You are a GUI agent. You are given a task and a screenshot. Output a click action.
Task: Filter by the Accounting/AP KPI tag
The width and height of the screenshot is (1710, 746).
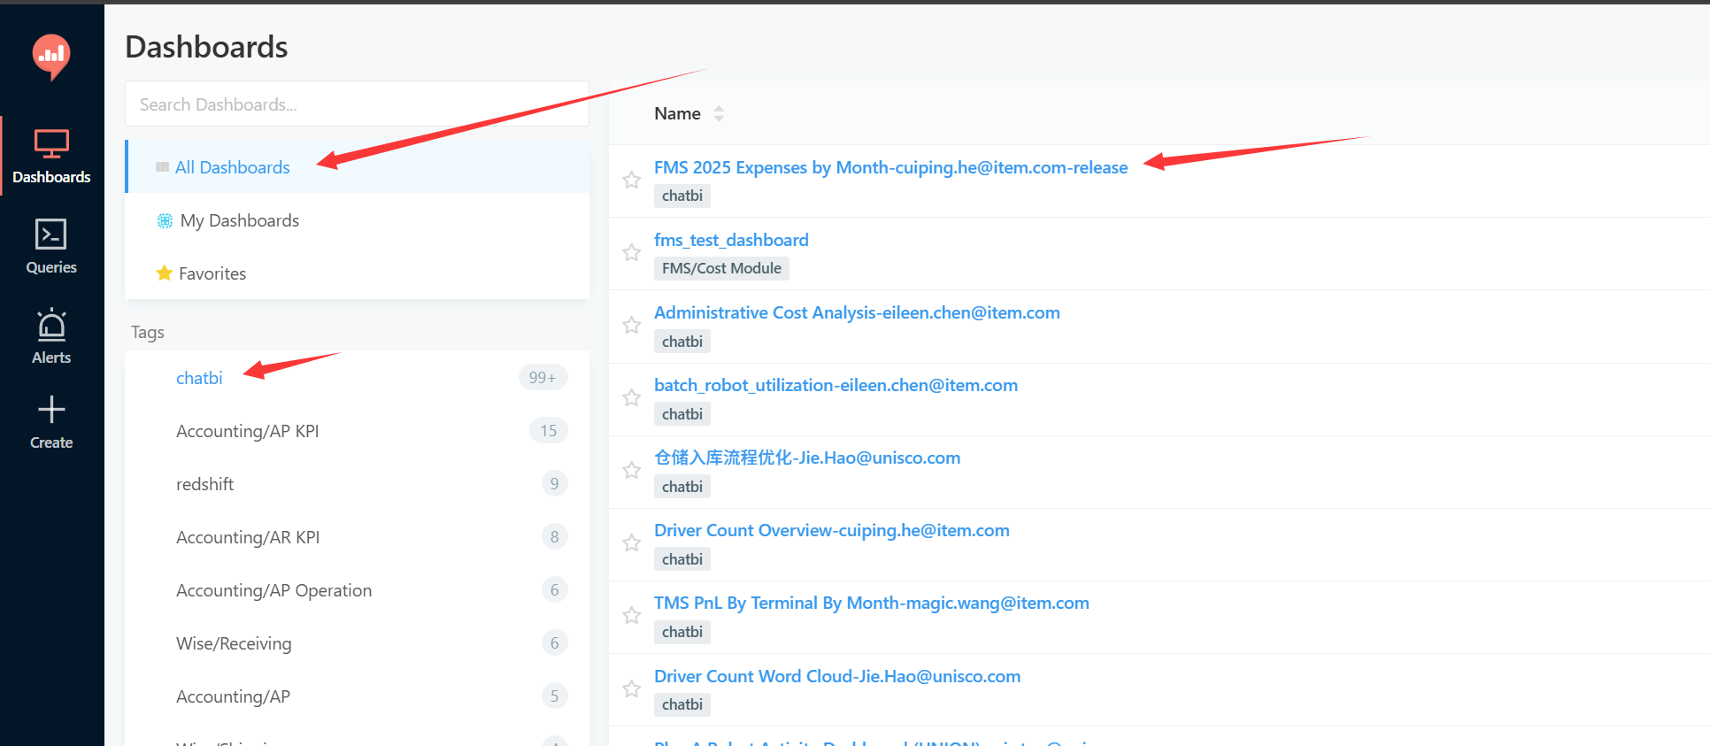point(247,431)
